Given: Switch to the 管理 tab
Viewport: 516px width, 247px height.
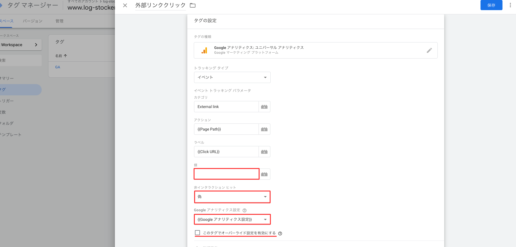Looking at the screenshot, I should coord(59,21).
